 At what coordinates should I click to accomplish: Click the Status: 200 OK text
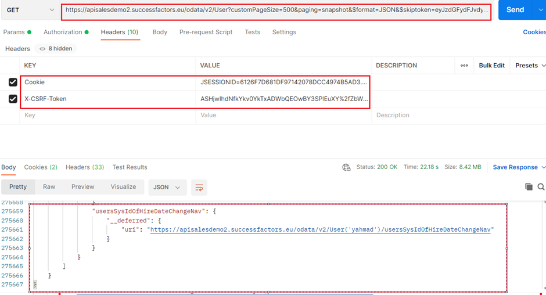[377, 167]
